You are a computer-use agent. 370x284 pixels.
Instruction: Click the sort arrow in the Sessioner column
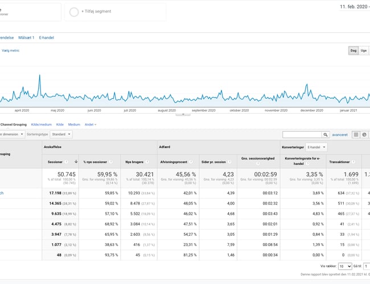pyautogui.click(x=76, y=162)
